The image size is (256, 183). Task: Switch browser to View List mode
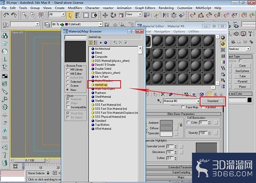click(91, 43)
